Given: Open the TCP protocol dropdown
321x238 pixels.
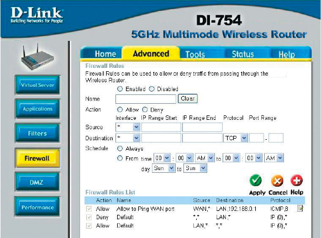Looking at the screenshot, I should pos(235,138).
